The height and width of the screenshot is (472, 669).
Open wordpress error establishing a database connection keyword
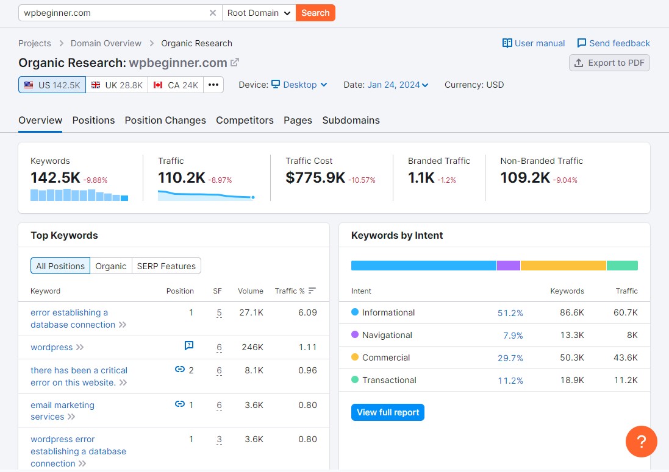click(x=78, y=451)
